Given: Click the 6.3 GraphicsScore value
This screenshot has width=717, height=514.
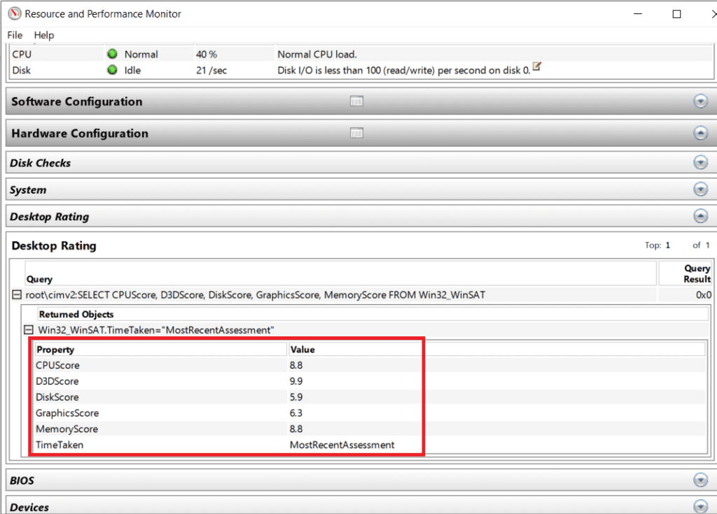Looking at the screenshot, I should pyautogui.click(x=296, y=413).
